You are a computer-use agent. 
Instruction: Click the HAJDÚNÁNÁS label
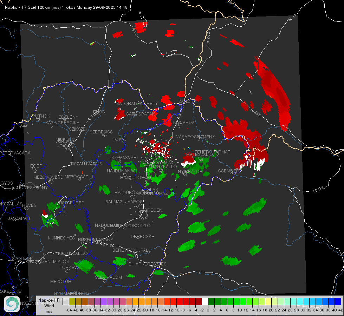coord(121,171)
